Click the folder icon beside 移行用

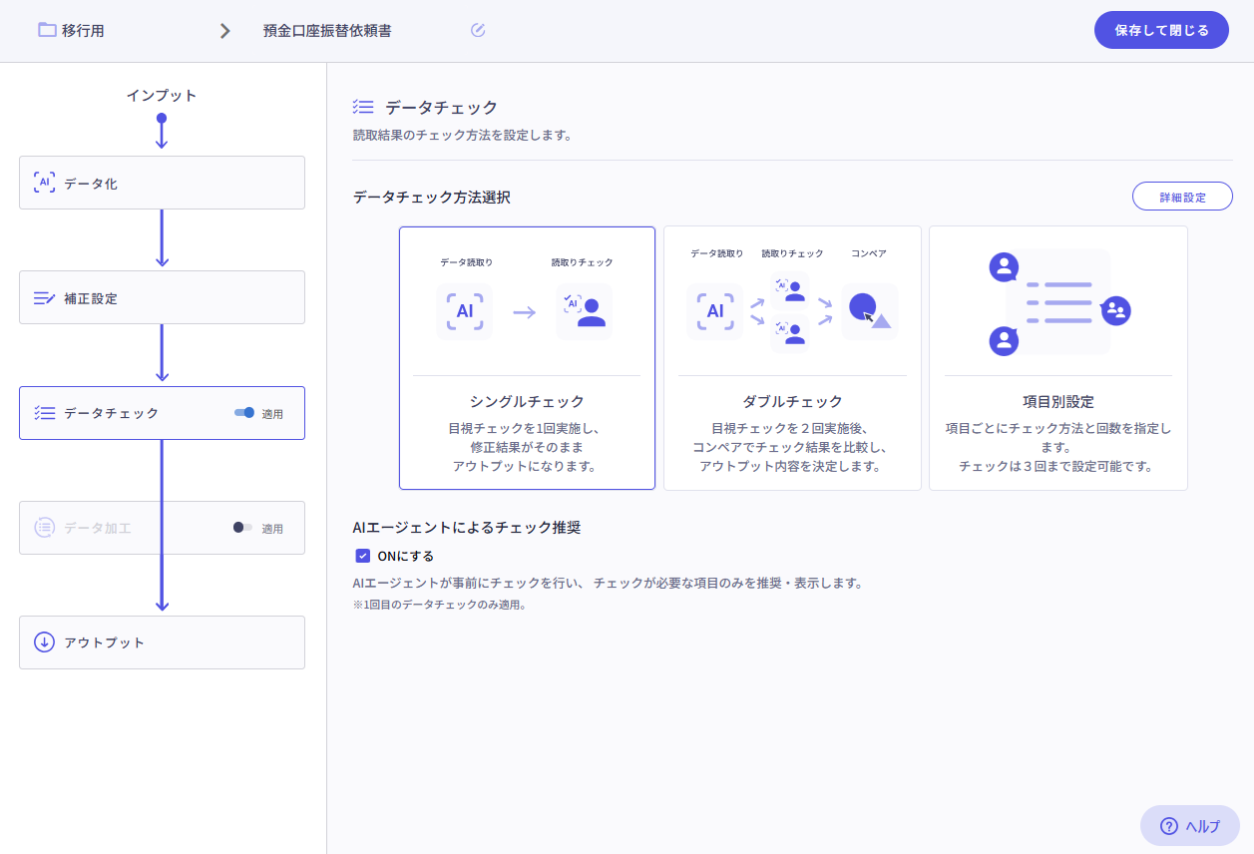[44, 30]
